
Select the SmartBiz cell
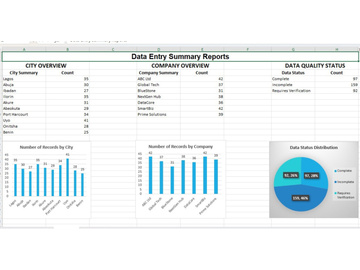coord(158,109)
